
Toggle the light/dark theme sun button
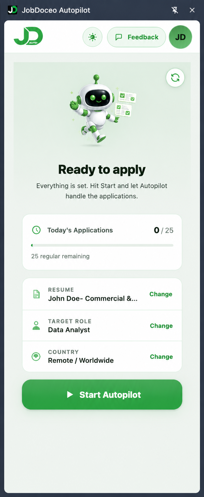[x=92, y=37]
